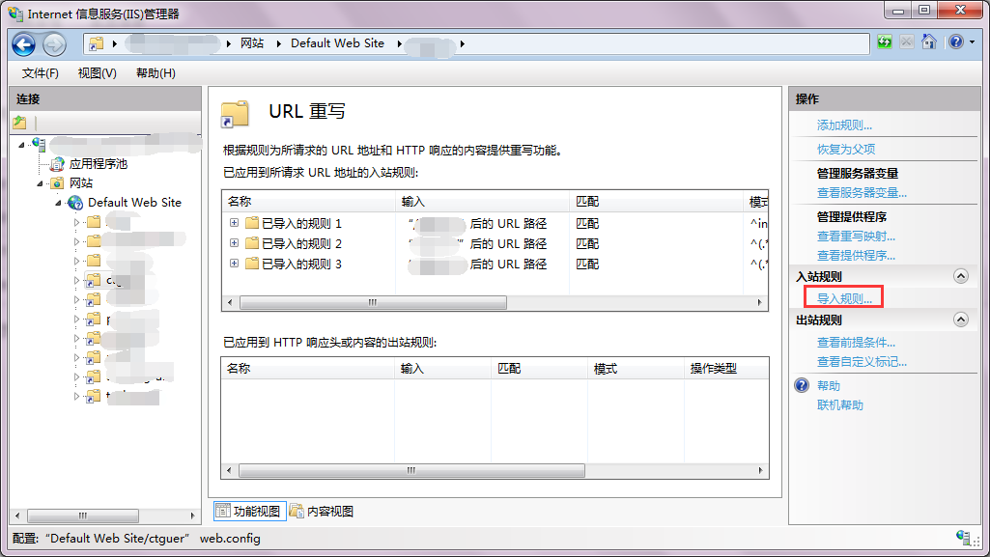Click inbound rules horizontal scrollbar thumb
Screen dimensions: 990x557
point(373,302)
